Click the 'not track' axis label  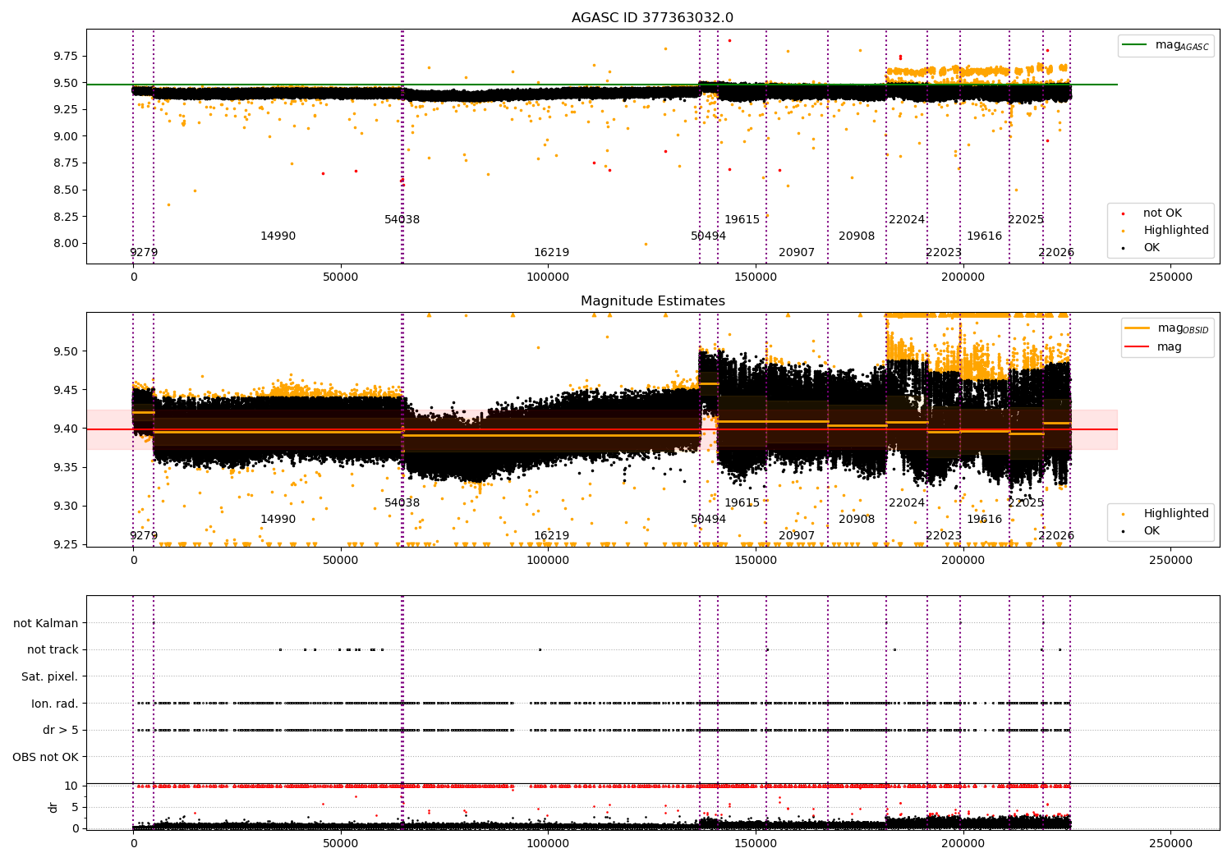coord(53,649)
